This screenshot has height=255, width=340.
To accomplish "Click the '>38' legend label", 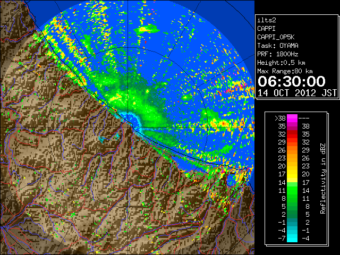I will point(280,118).
